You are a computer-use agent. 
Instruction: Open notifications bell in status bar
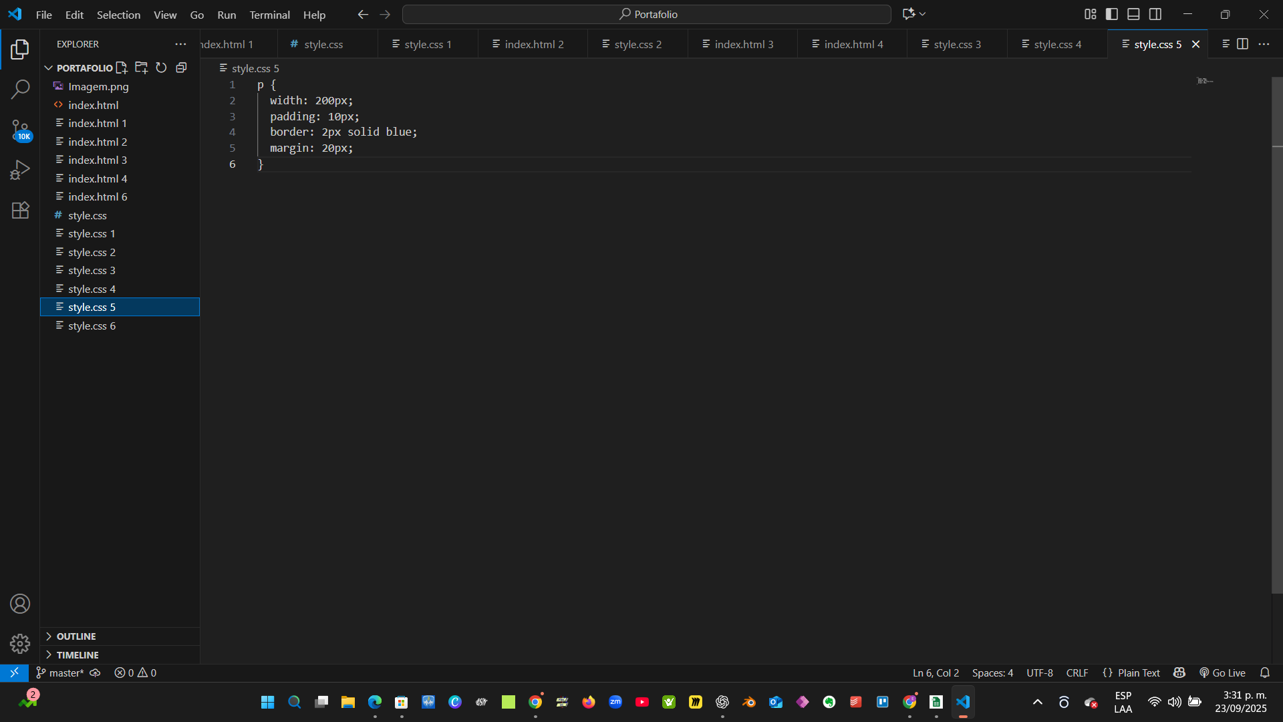(1265, 673)
